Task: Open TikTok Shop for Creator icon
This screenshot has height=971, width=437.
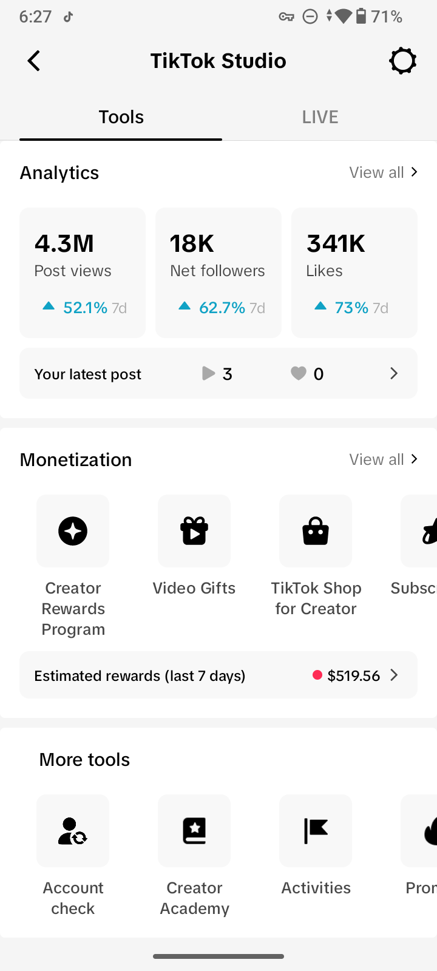Action: (x=316, y=531)
